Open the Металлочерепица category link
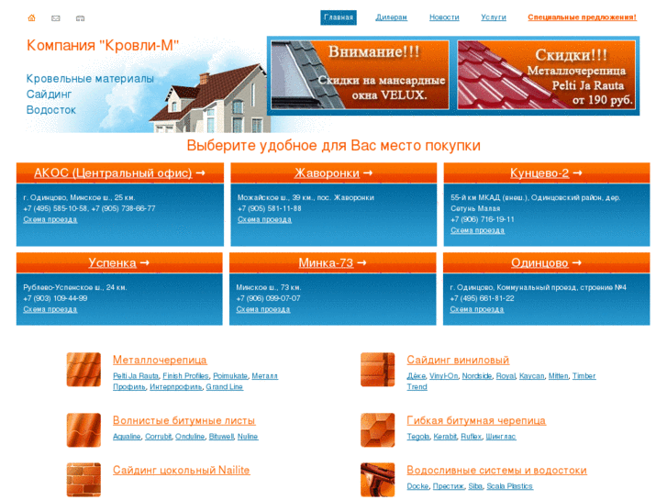 [160, 360]
